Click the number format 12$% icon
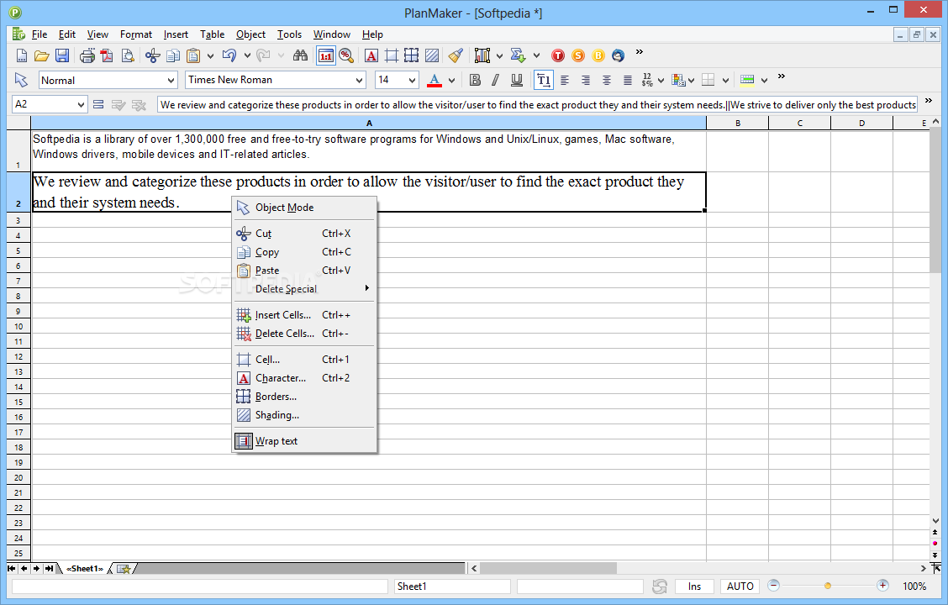 647,80
